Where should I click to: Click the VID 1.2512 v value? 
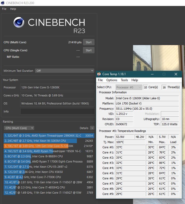click(x=124, y=114)
